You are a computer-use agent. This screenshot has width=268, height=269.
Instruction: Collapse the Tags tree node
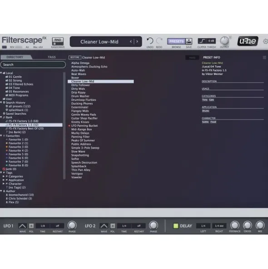(1, 173)
